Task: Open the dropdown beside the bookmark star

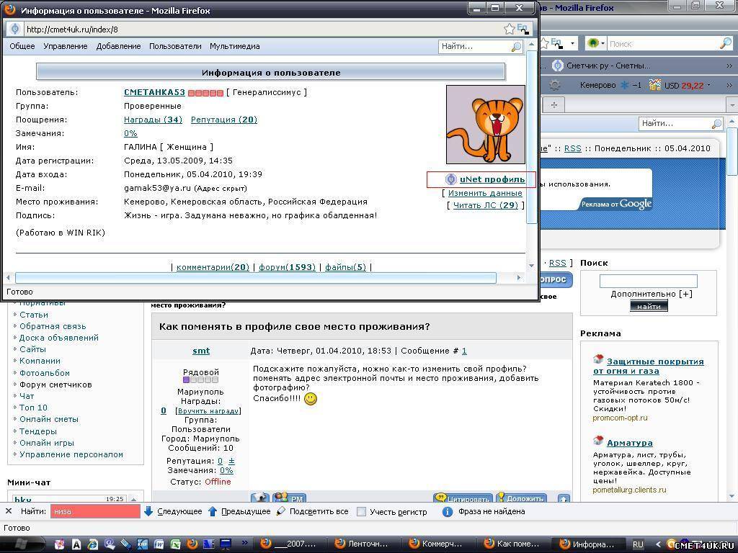Action: pos(572,43)
